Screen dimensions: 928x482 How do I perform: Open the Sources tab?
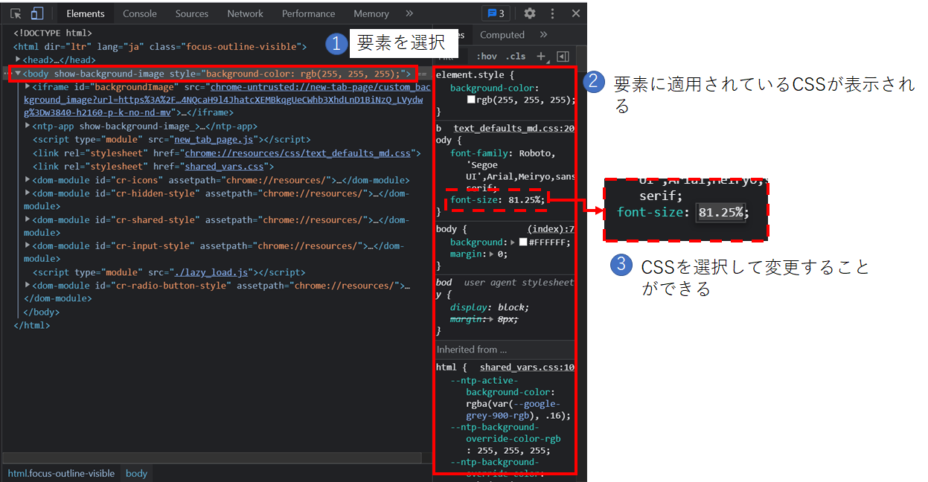192,13
